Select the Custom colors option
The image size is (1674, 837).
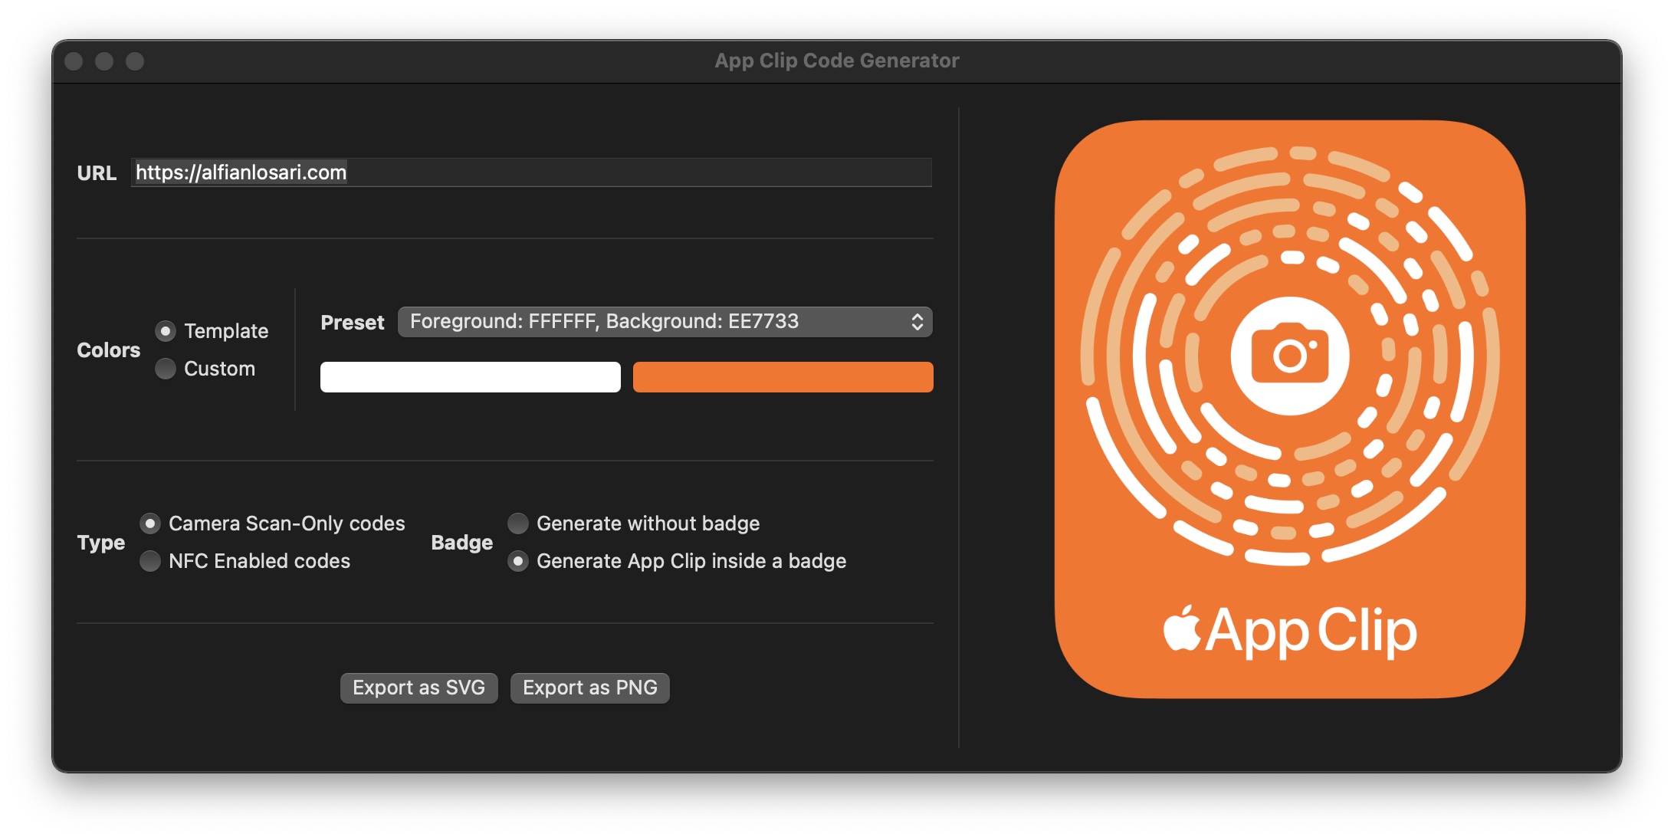[166, 369]
